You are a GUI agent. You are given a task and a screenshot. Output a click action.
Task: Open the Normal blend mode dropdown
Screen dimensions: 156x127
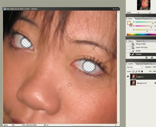[135, 67]
